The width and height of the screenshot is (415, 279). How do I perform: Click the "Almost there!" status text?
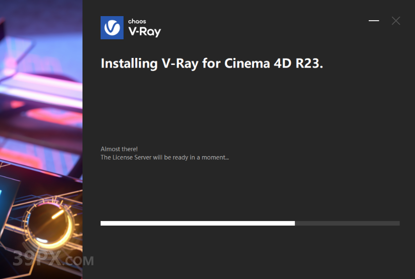click(x=119, y=149)
